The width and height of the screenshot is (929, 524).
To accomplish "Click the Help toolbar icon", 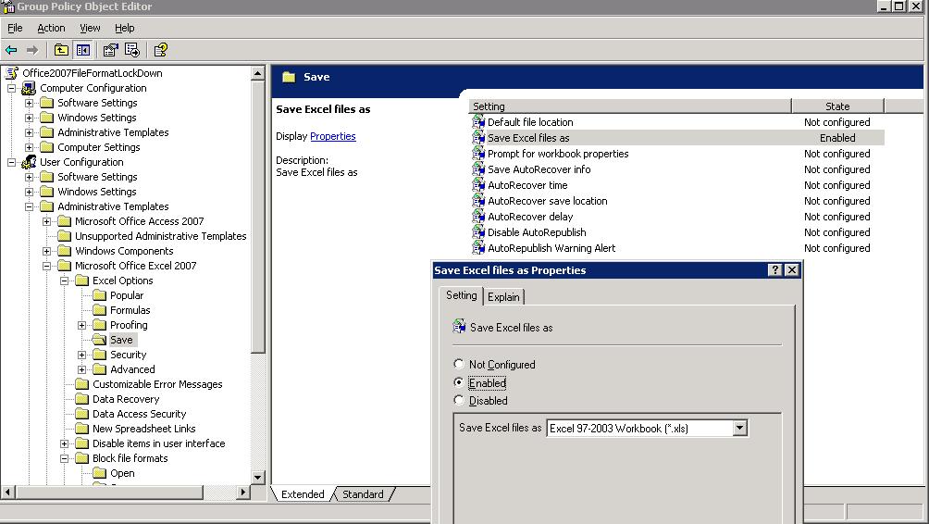I will tap(161, 50).
